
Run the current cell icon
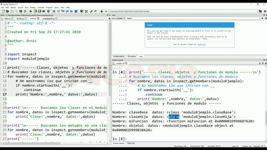(35, 11)
